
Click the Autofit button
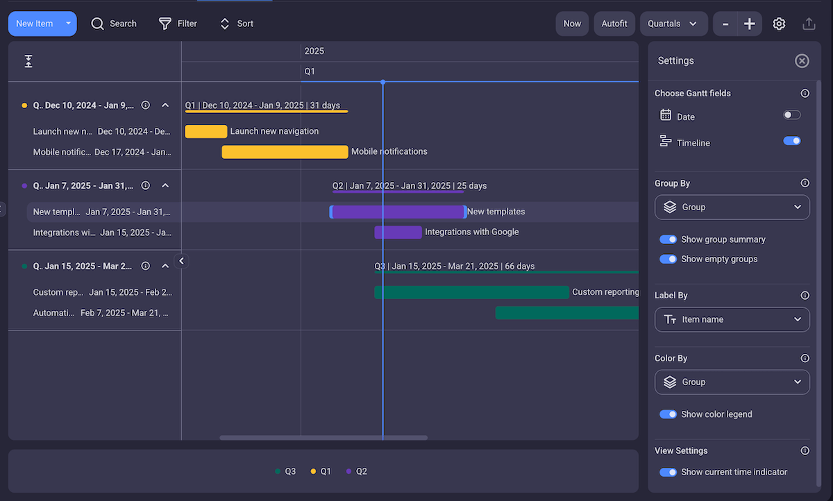(614, 24)
